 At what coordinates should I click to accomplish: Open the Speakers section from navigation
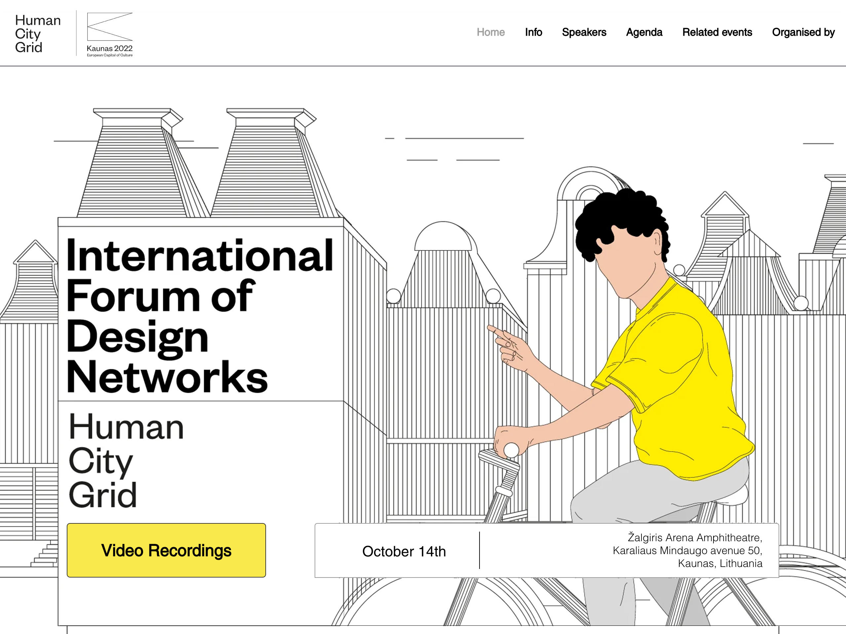click(584, 32)
